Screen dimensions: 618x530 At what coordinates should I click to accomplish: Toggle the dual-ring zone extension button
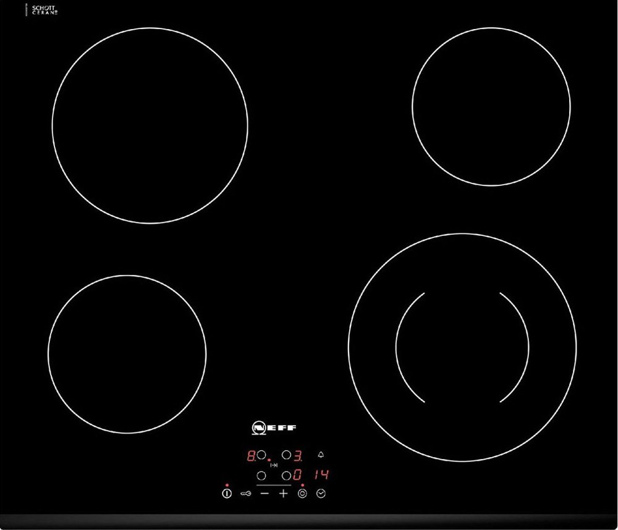tap(302, 493)
